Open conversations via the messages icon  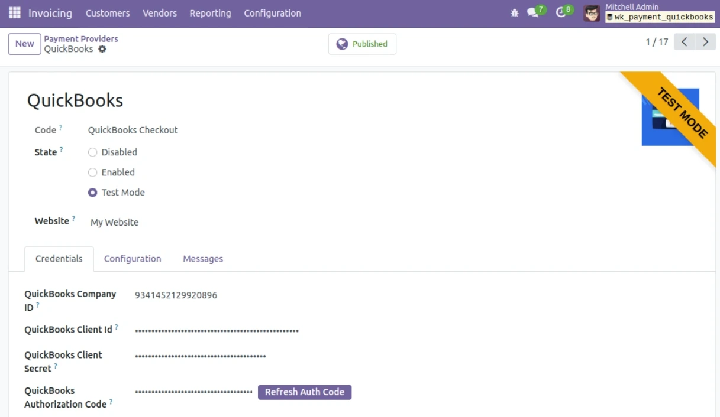pyautogui.click(x=533, y=11)
